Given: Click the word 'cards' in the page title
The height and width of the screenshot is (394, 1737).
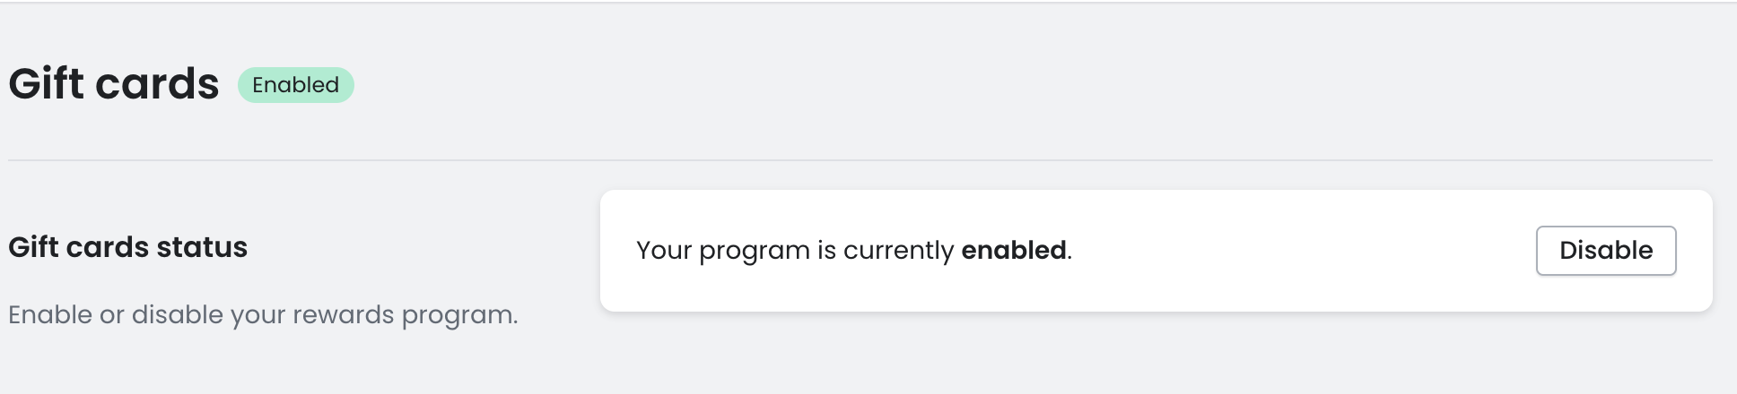Looking at the screenshot, I should pyautogui.click(x=157, y=84).
